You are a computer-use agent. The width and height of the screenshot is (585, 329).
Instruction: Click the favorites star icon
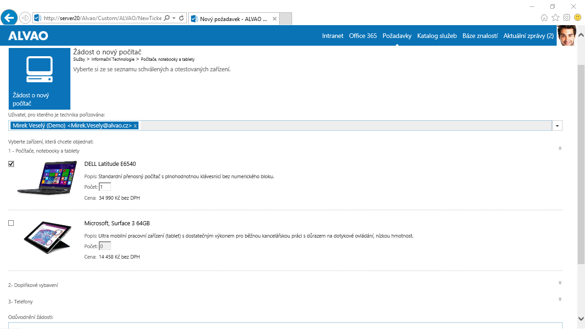click(x=555, y=17)
